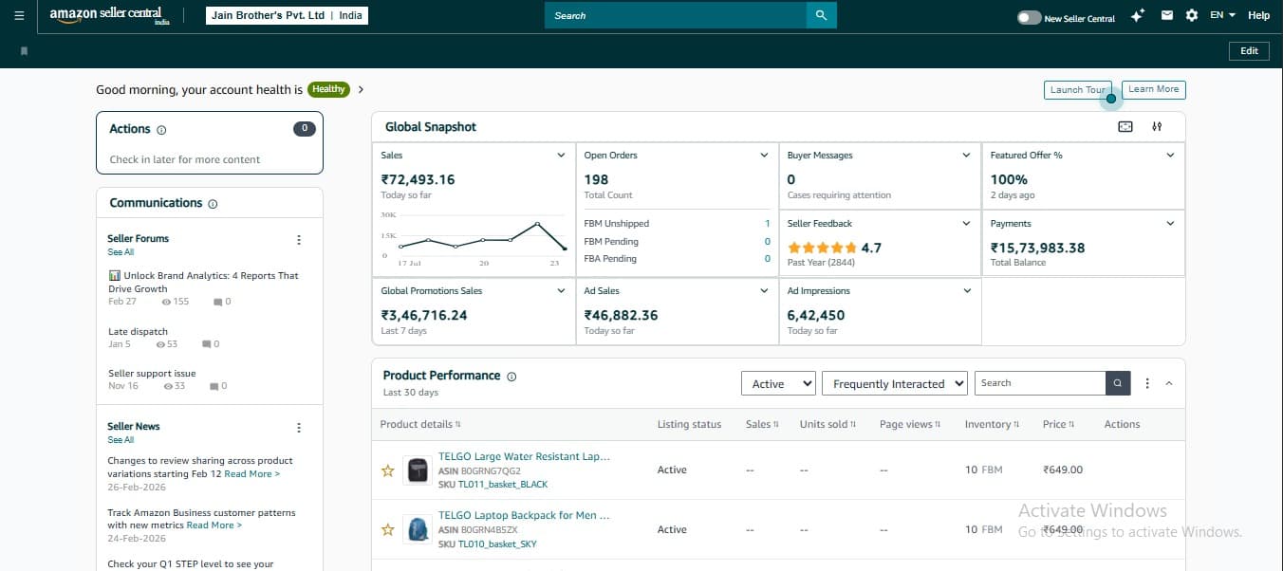Open the EN language dropdown
The image size is (1283, 571).
click(1222, 15)
